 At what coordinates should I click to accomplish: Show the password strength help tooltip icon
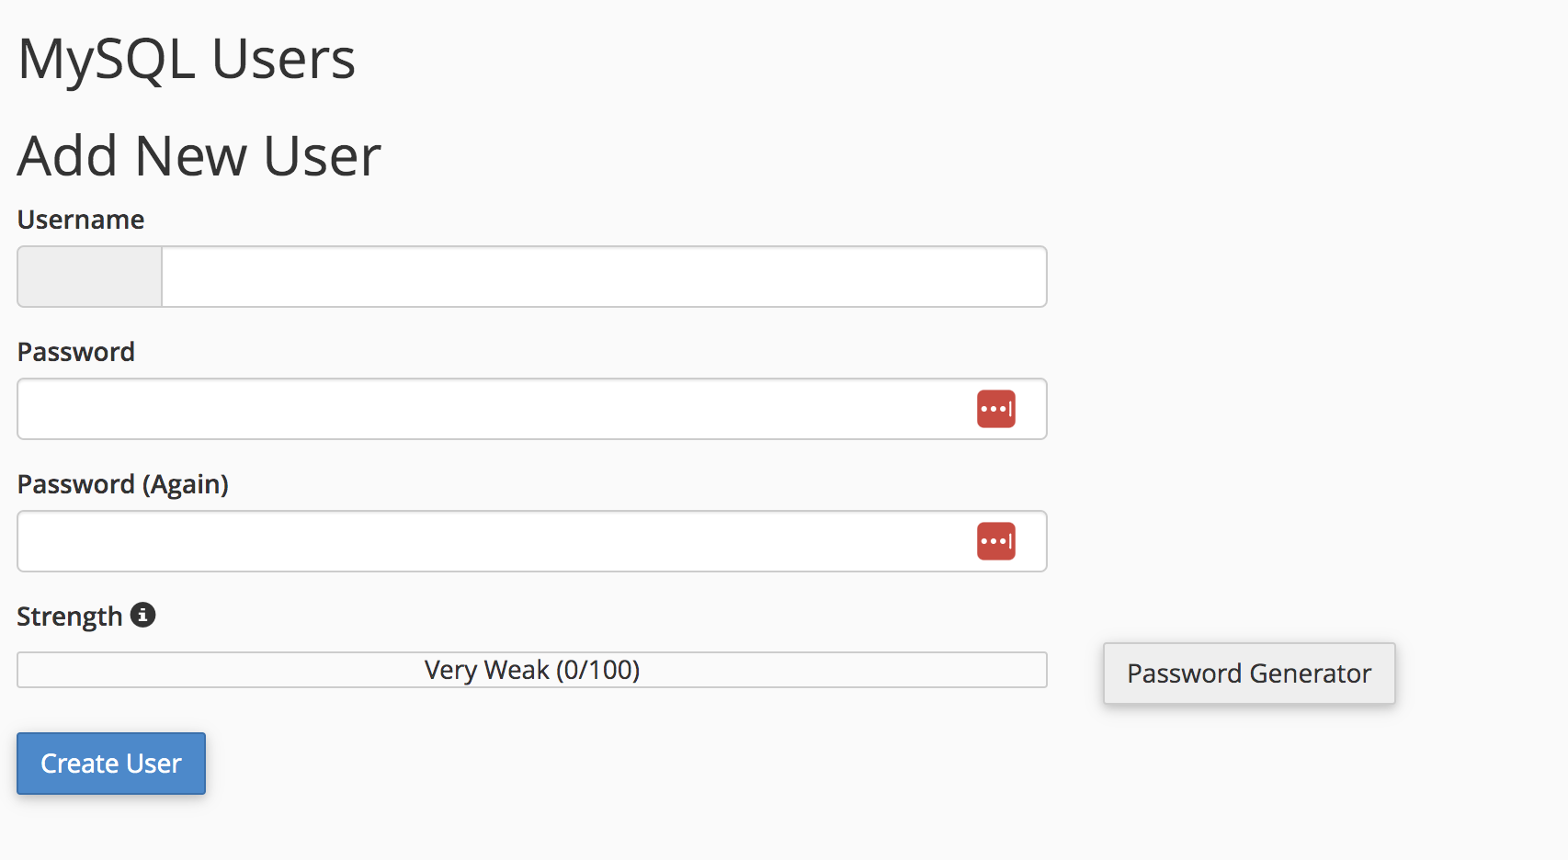(x=142, y=615)
